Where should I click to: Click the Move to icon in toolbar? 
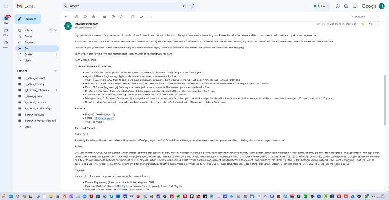coord(133,17)
